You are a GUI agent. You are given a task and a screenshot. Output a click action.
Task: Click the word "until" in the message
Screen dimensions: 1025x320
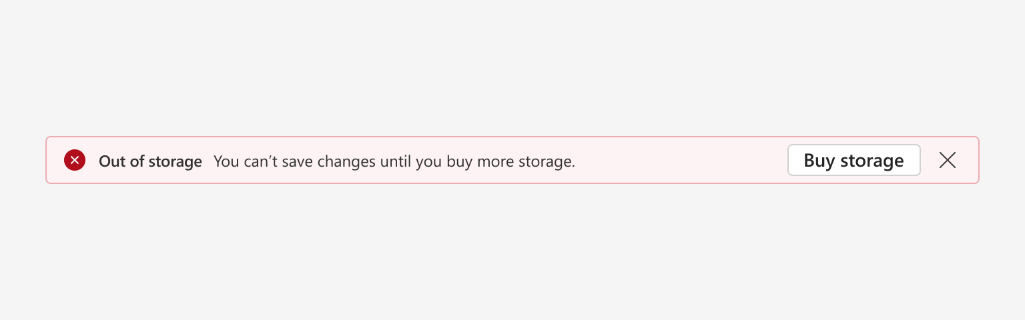[x=396, y=161]
